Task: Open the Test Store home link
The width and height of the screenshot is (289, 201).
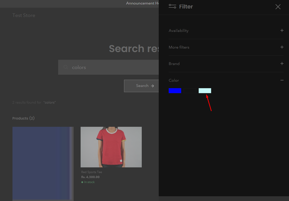Action: (x=24, y=15)
